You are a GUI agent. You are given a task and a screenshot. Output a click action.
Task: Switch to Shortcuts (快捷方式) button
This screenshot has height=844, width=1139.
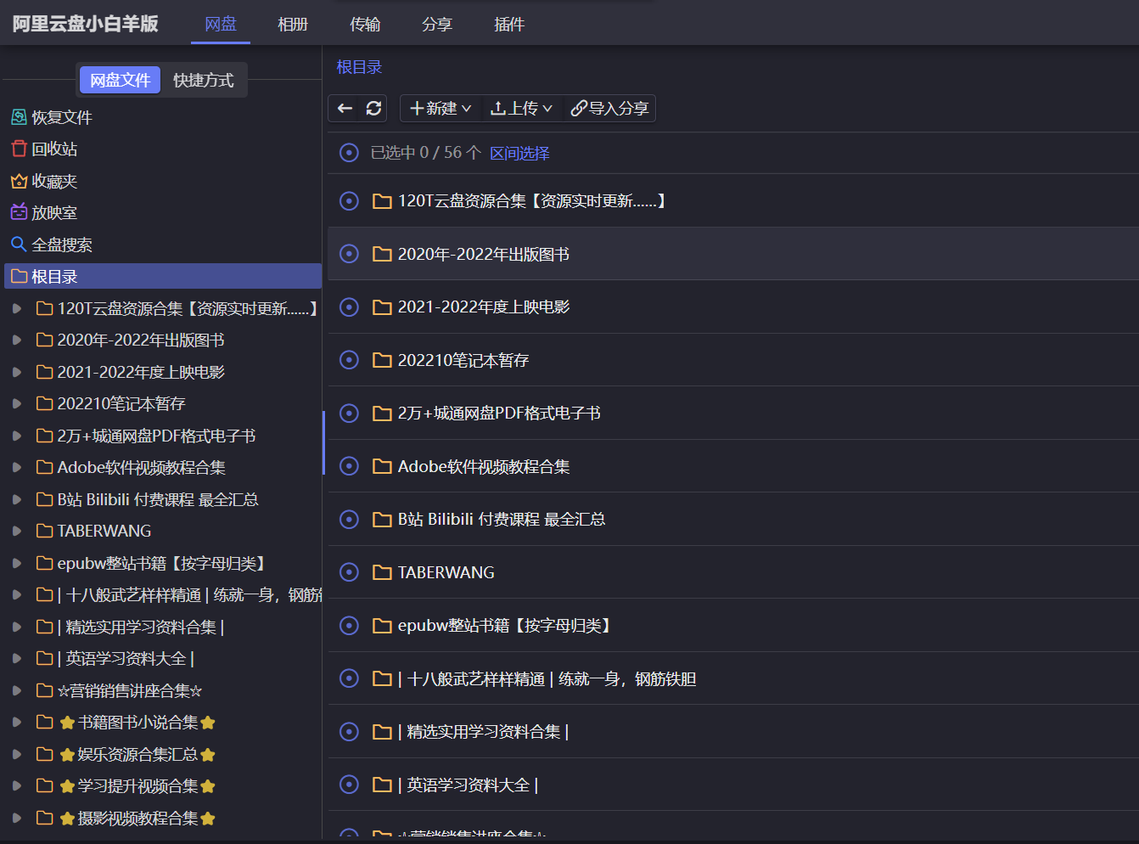pyautogui.click(x=204, y=81)
